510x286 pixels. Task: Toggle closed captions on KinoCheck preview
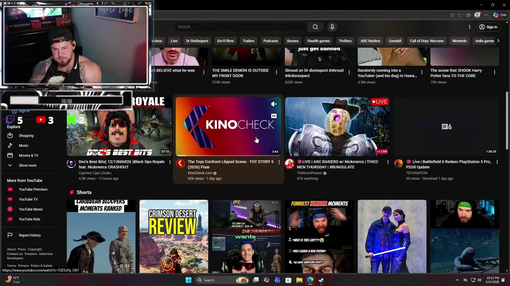(274, 116)
